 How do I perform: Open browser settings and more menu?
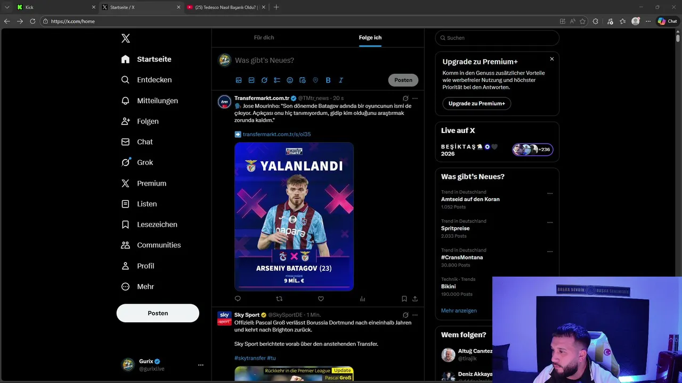coord(648,21)
